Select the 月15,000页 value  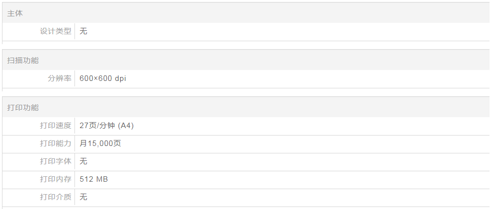pos(100,143)
